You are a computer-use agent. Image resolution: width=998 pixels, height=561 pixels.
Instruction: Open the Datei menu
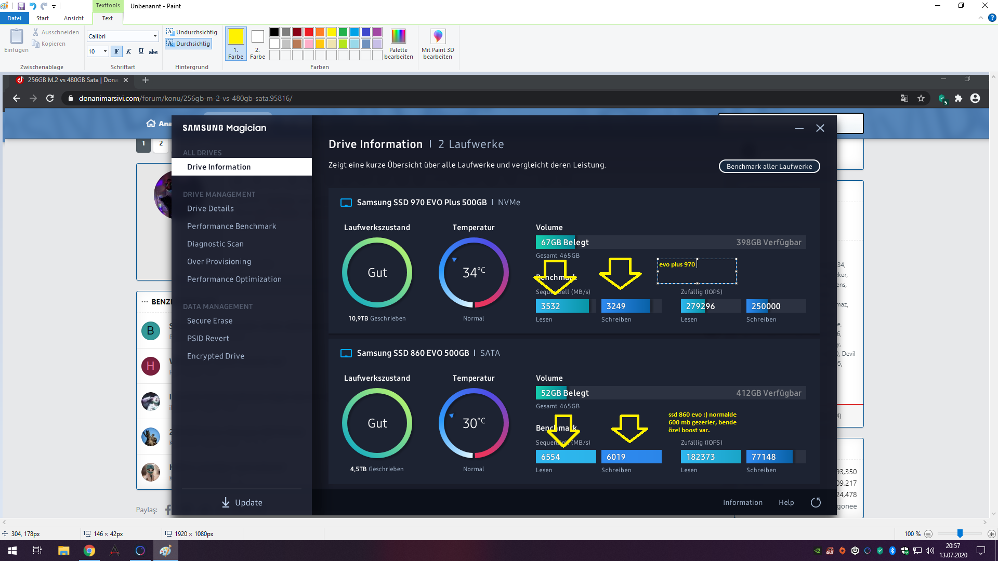pos(15,18)
